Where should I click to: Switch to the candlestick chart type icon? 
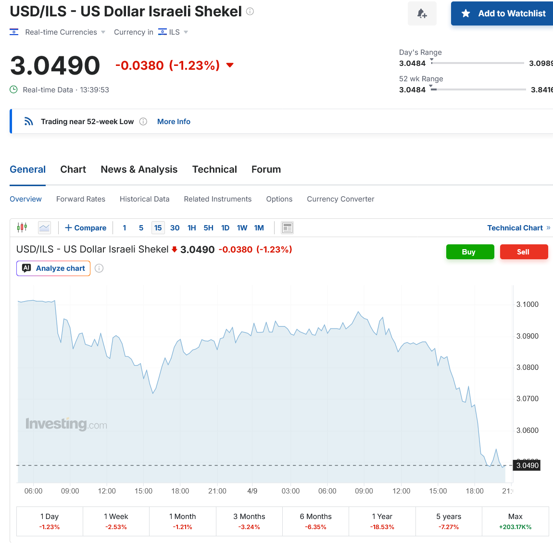tap(22, 228)
